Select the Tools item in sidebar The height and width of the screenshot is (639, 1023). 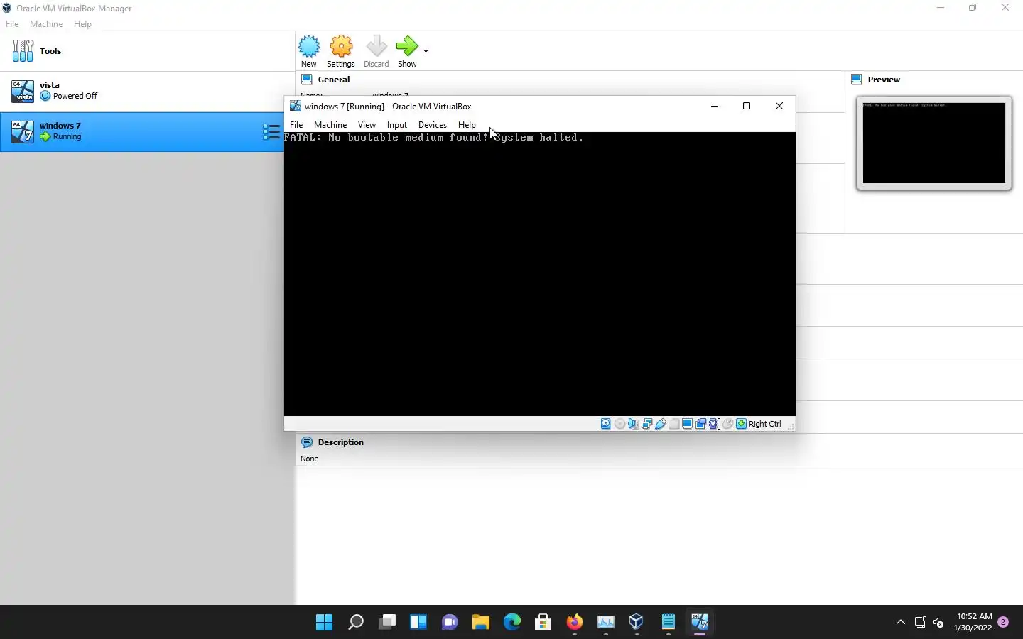(147, 51)
